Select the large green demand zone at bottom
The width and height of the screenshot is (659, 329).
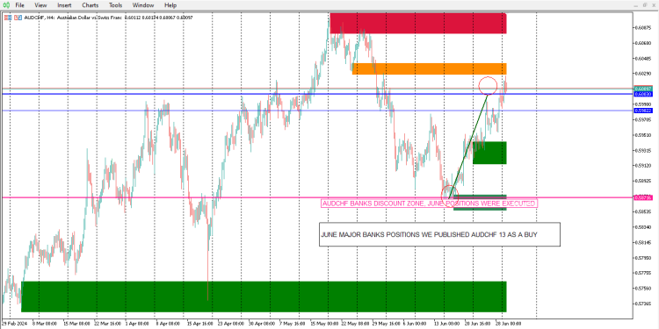coord(264,297)
